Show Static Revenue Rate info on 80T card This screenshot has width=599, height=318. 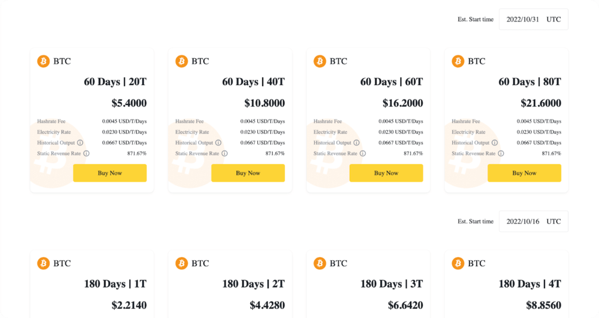[501, 153]
